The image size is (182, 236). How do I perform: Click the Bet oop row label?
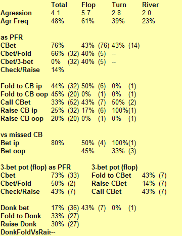pos(13,151)
